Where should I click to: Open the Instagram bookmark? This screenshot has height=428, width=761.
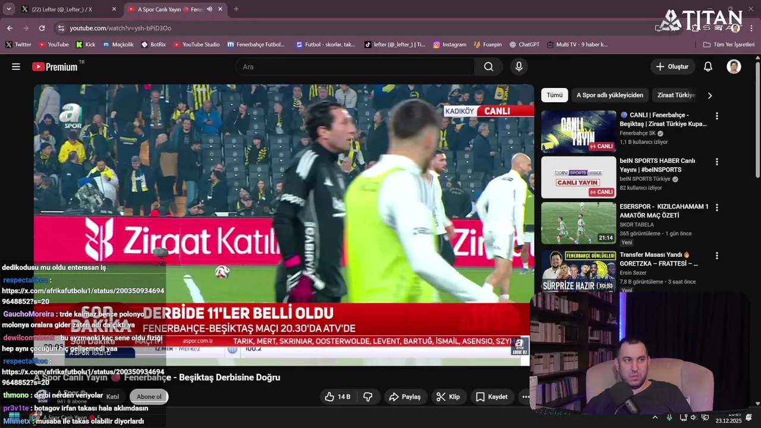point(449,45)
